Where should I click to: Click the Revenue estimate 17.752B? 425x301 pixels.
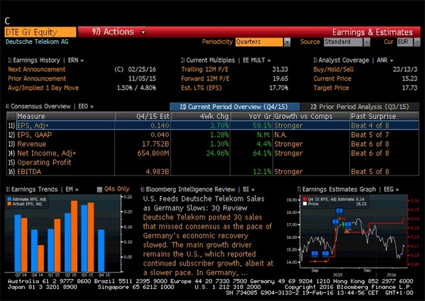pos(155,144)
